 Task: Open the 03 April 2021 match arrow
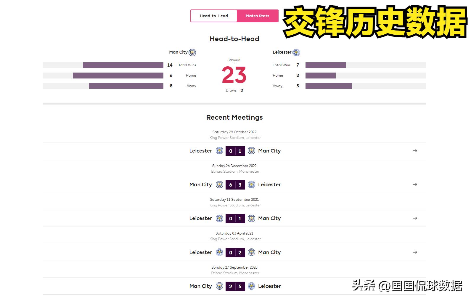[415, 252]
